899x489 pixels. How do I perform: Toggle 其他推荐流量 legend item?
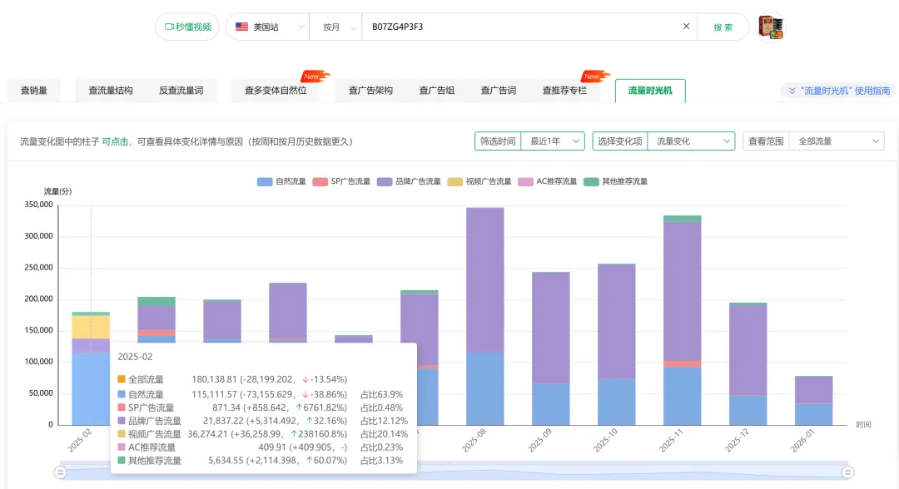pos(616,181)
